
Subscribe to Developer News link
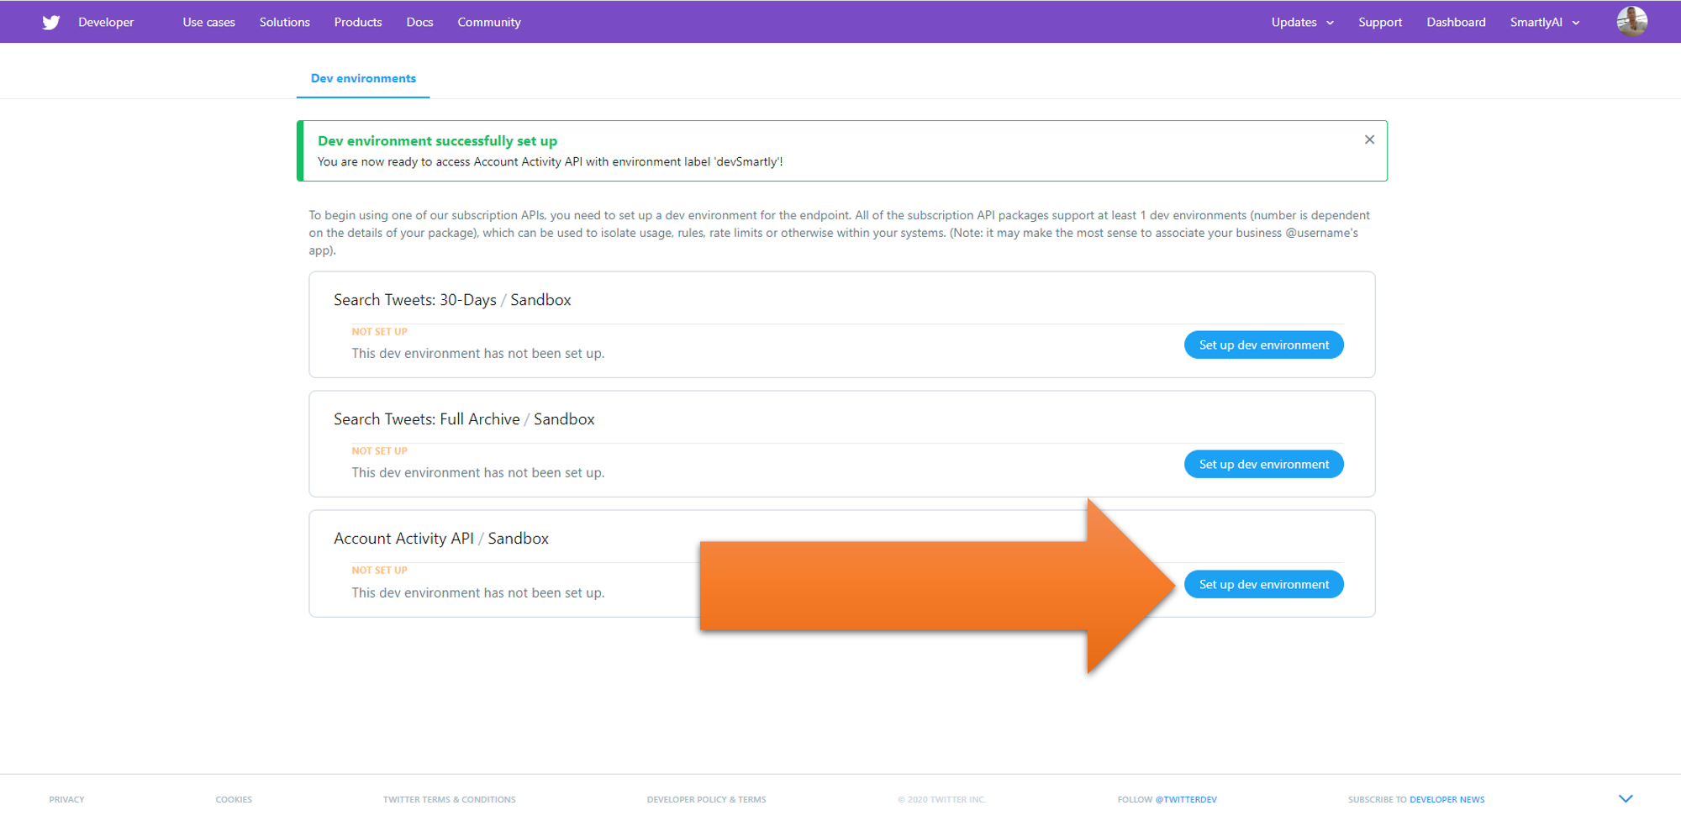(1447, 799)
